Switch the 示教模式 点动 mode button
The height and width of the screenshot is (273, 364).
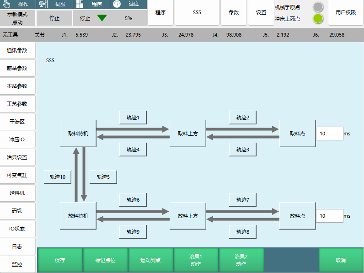click(17, 18)
